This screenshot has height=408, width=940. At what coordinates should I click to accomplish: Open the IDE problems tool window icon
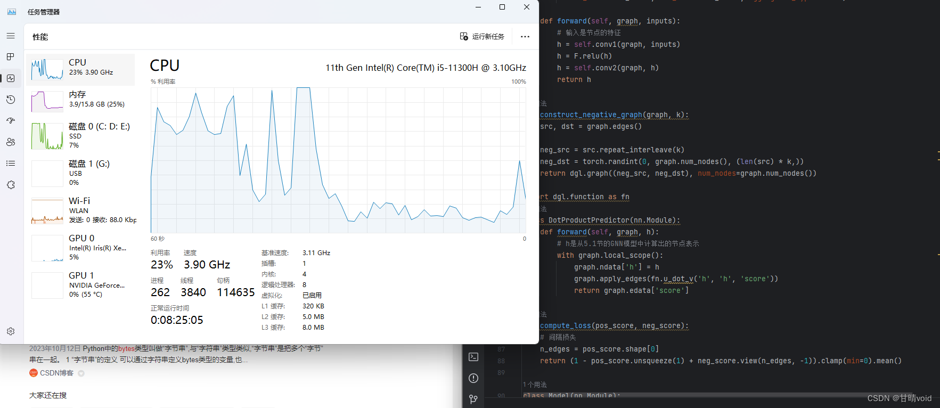coord(473,378)
